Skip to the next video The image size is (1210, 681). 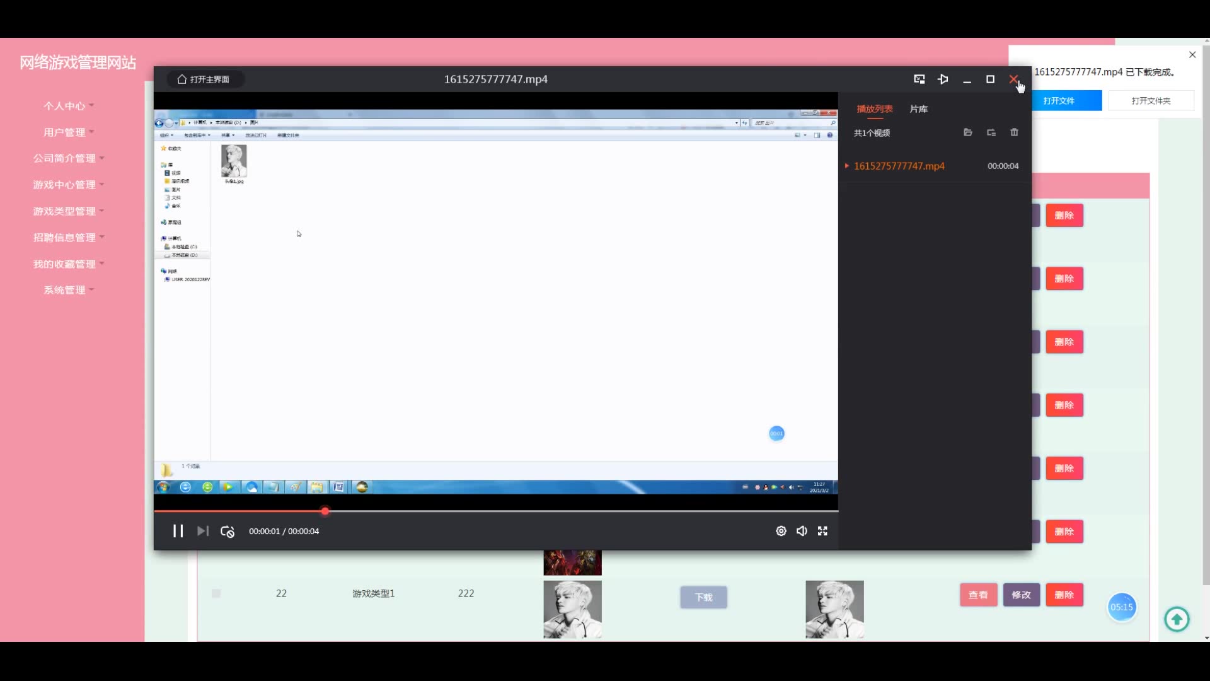pyautogui.click(x=202, y=531)
